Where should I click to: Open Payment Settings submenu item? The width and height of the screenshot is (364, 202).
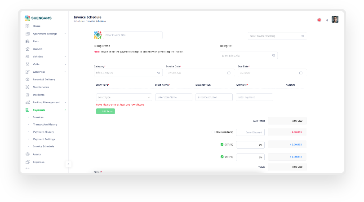coord(44,139)
